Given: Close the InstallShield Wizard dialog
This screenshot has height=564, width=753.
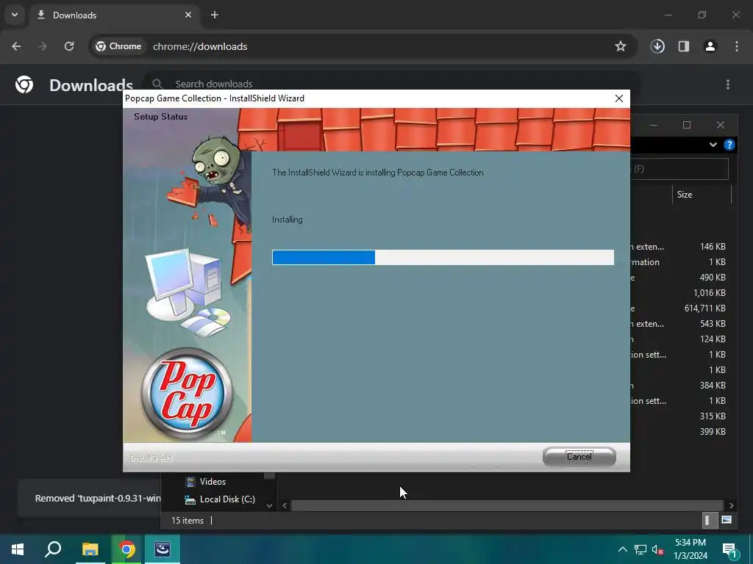Looking at the screenshot, I should [619, 98].
